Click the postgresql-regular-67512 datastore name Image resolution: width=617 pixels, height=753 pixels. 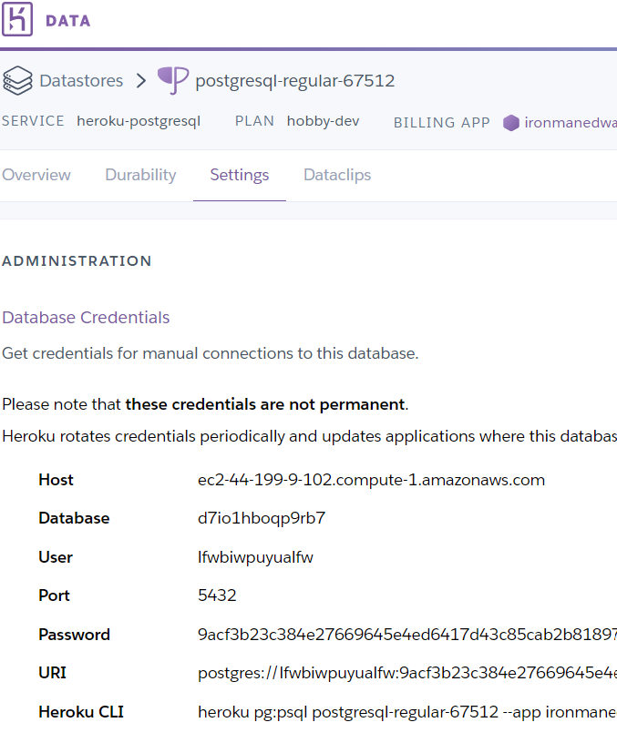pos(295,81)
